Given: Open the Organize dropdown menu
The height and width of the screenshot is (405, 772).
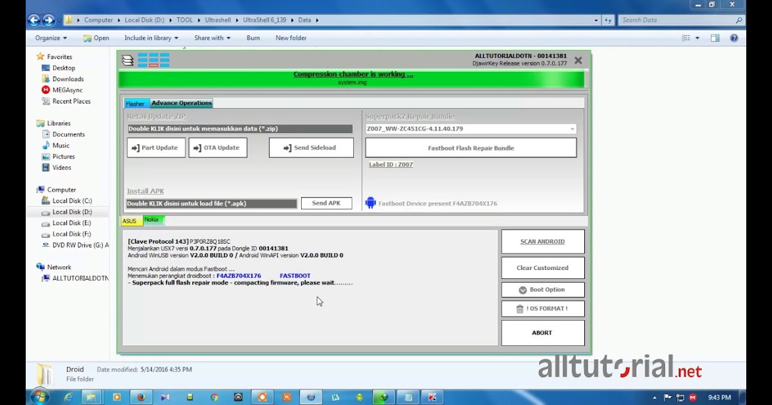Looking at the screenshot, I should pyautogui.click(x=51, y=38).
